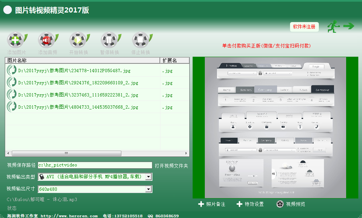Click the white circle logo in the title bar
This screenshot has height=218, width=362.
pyautogui.click(x=7, y=10)
